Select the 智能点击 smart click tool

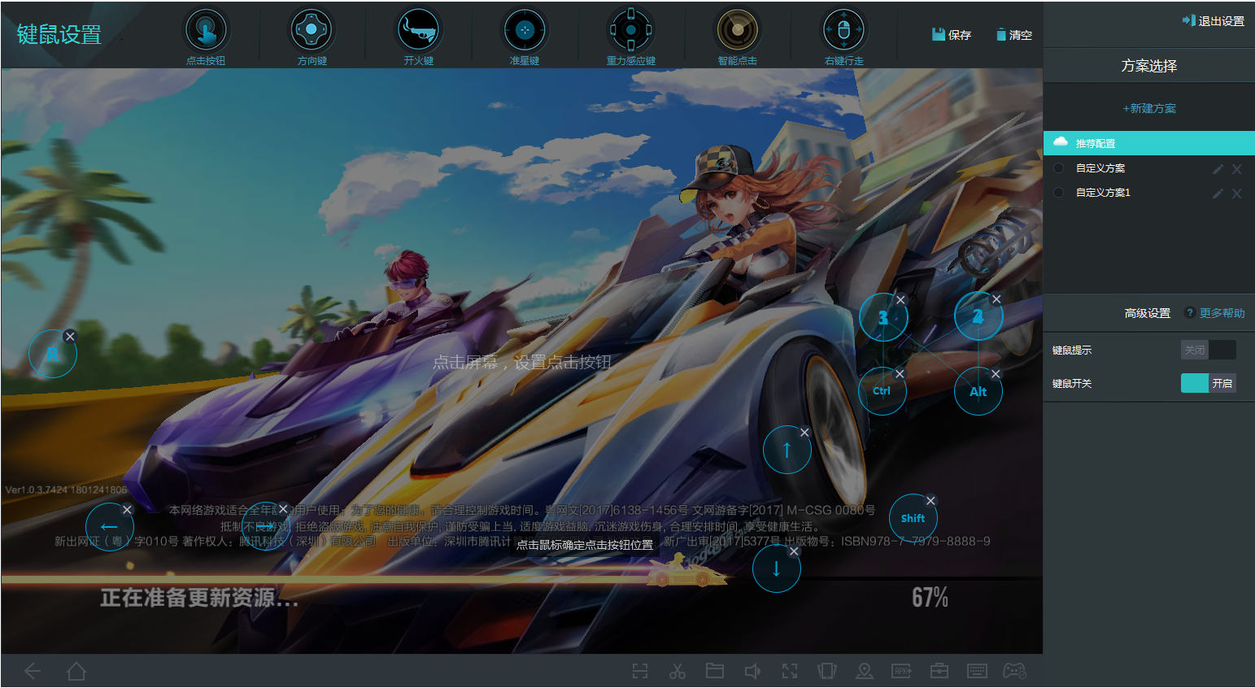pyautogui.click(x=737, y=32)
